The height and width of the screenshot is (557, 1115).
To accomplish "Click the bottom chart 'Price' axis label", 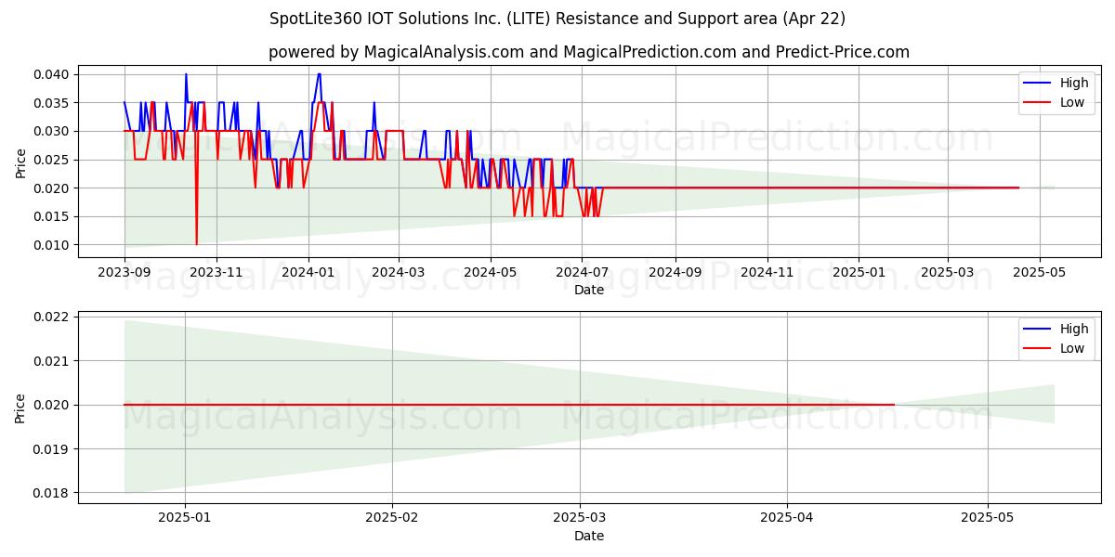I will (21, 407).
